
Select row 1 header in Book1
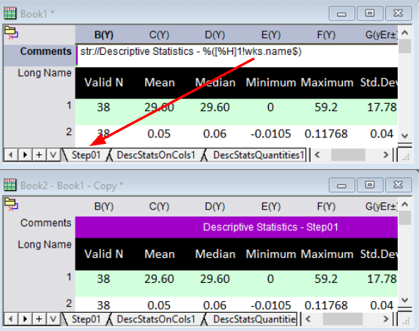[40, 112]
